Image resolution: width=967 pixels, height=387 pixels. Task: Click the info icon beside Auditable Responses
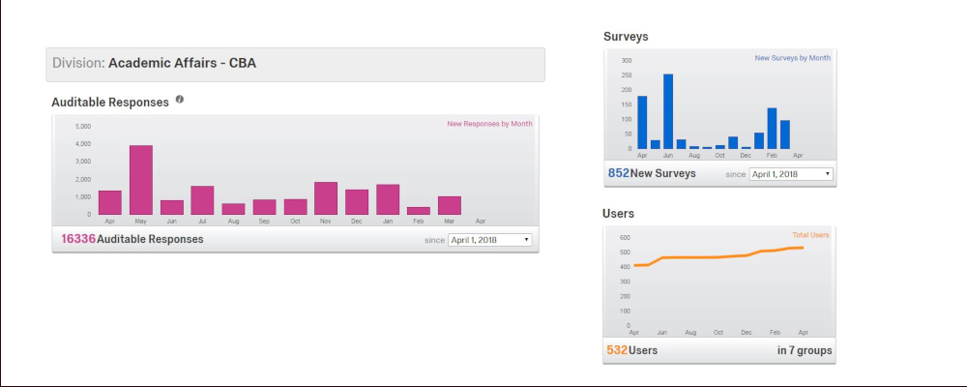180,99
